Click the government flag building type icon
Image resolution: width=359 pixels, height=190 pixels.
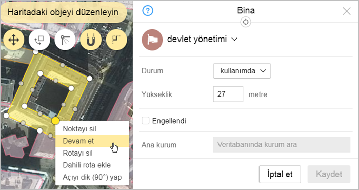(x=152, y=40)
